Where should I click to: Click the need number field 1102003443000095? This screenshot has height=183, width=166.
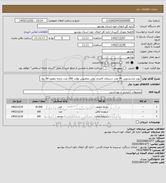[x=118, y=20]
